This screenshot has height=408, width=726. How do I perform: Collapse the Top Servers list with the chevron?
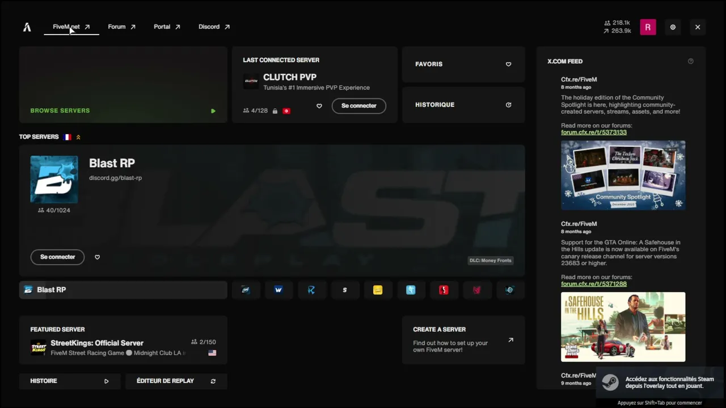pos(78,137)
